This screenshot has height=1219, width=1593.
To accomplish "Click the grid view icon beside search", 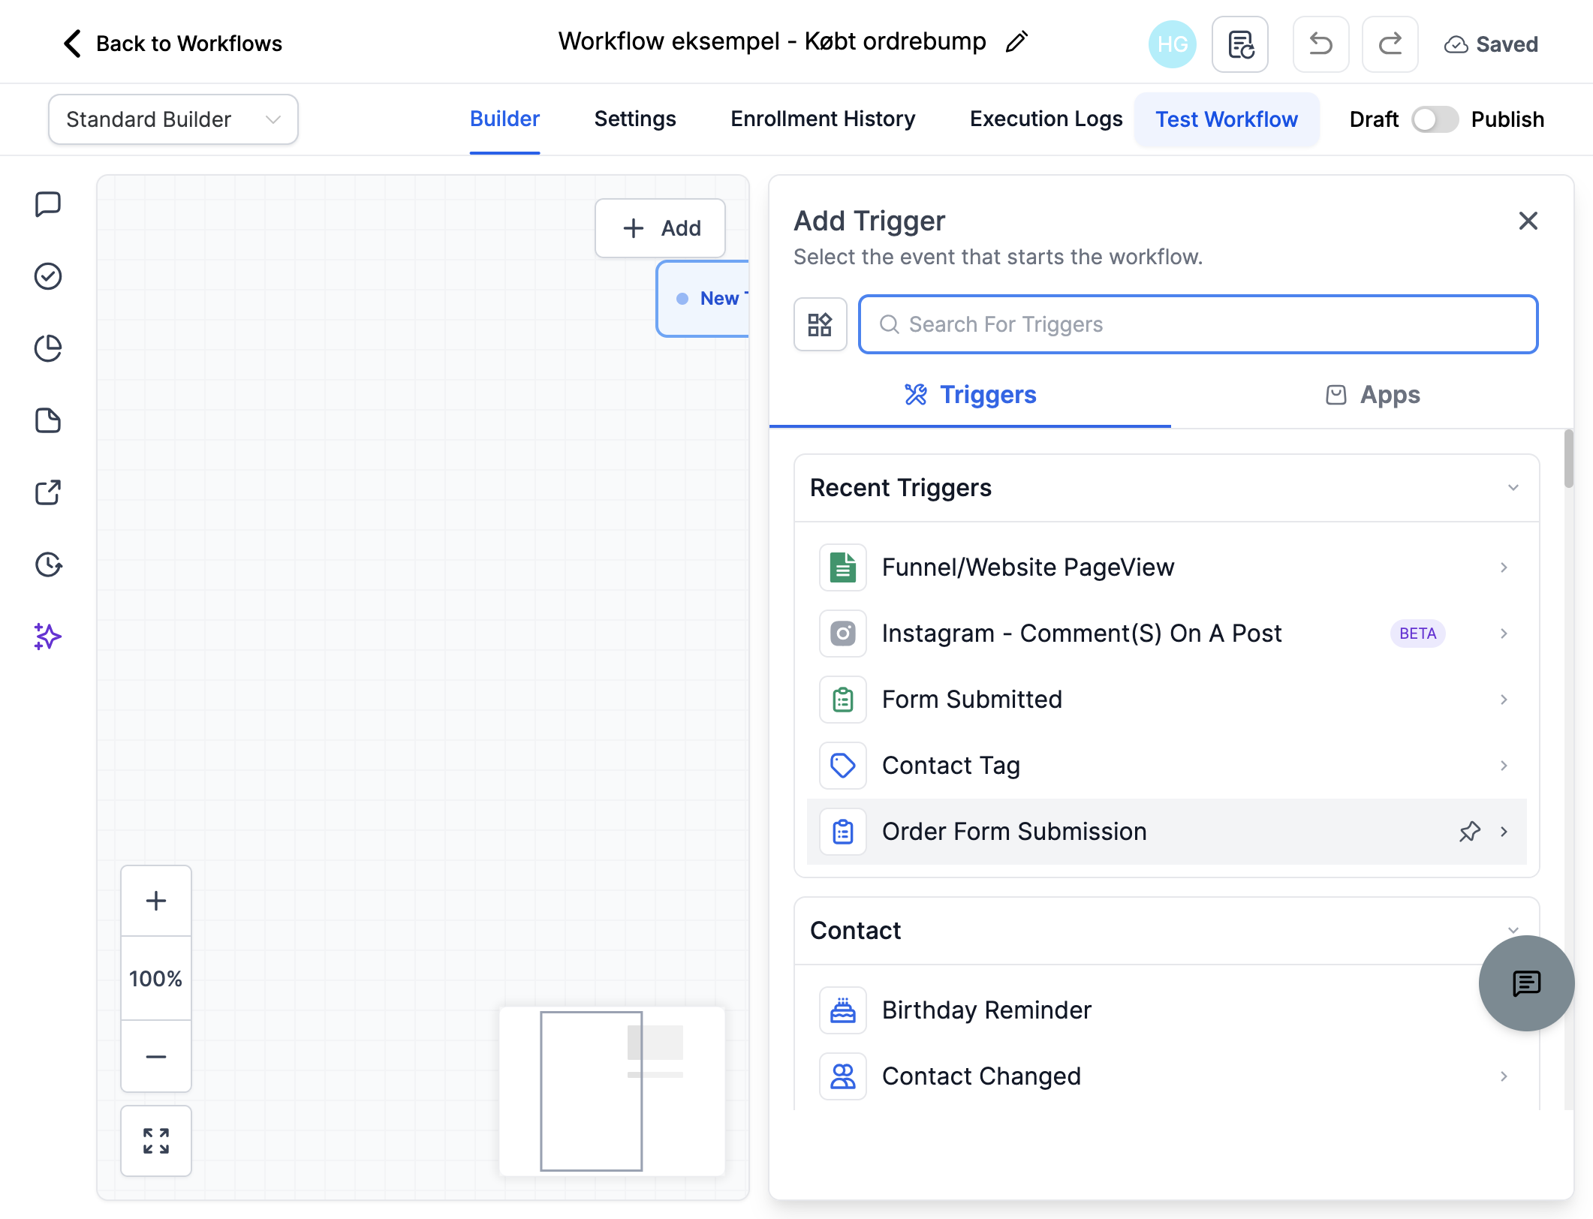I will click(820, 324).
